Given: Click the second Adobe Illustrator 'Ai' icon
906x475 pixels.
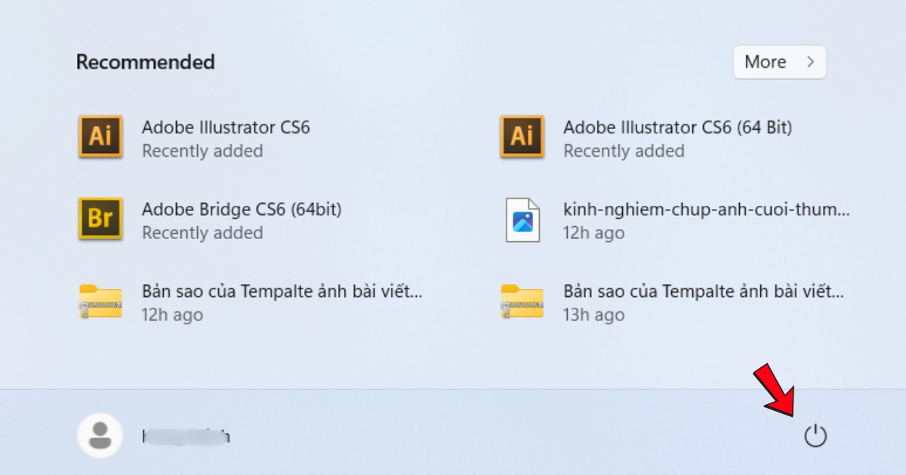Looking at the screenshot, I should (x=521, y=137).
